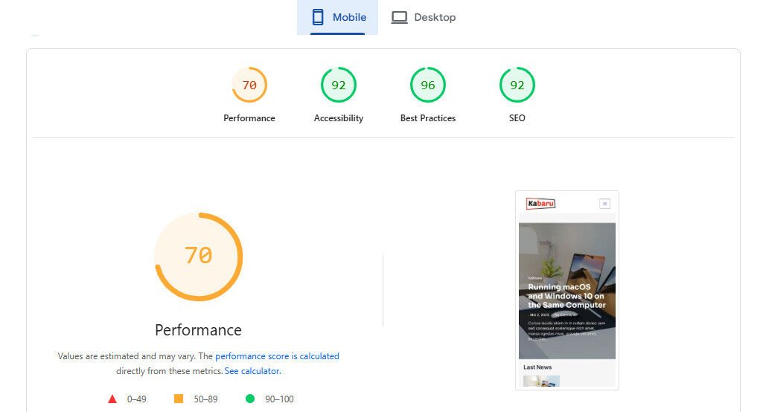Screen dimensions: 763x412
Task: Open the Performance score gauge 70
Action: (x=249, y=85)
